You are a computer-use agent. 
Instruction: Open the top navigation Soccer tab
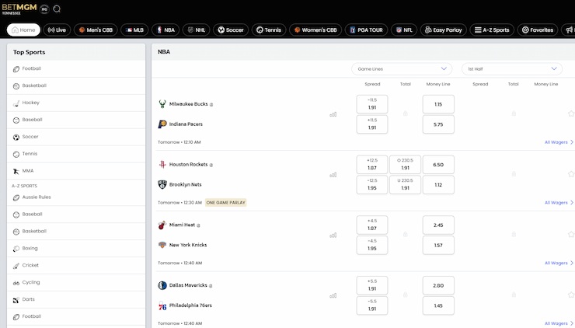tap(231, 30)
